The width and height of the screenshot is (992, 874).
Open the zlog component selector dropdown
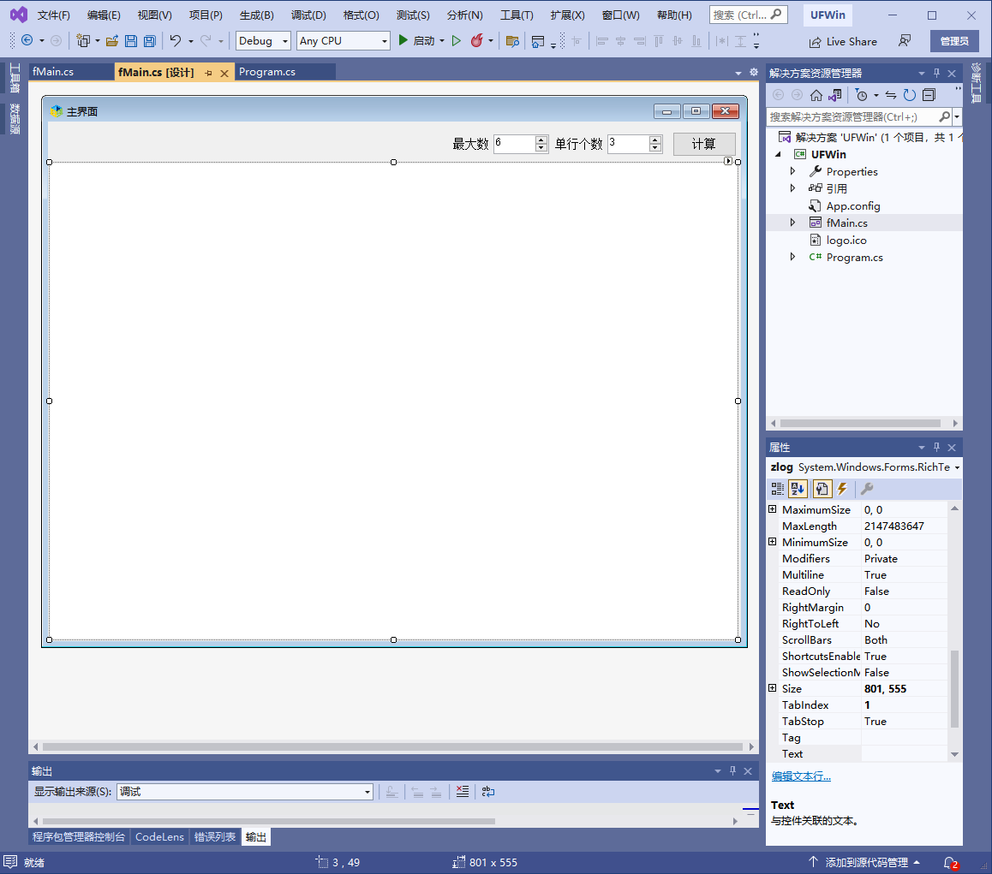click(x=957, y=467)
